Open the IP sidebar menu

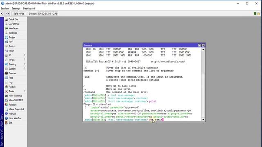pos(16,56)
